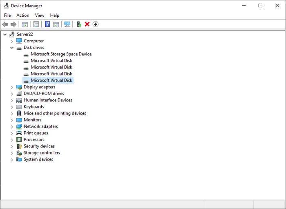Click the System devices folder icon
This screenshot has width=286, height=209.
(x=19, y=159)
